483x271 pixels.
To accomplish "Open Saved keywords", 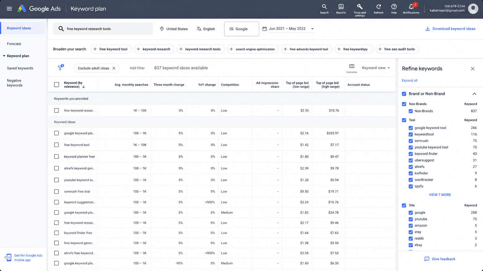I will pos(20,68).
